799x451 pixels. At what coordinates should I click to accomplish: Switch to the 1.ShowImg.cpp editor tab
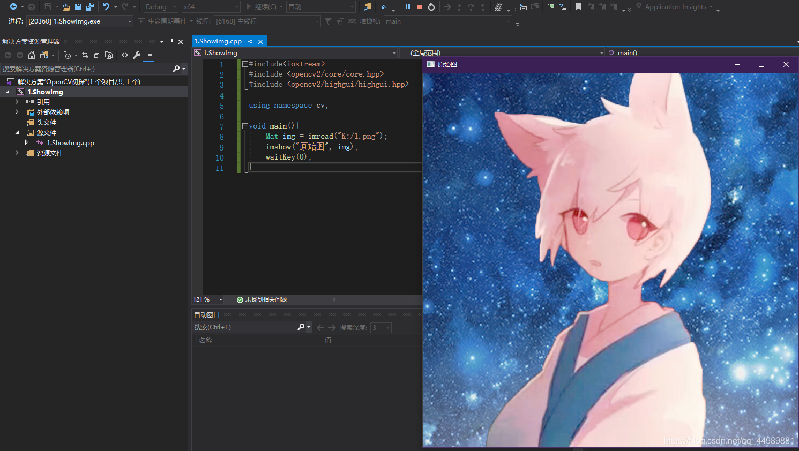click(x=218, y=41)
